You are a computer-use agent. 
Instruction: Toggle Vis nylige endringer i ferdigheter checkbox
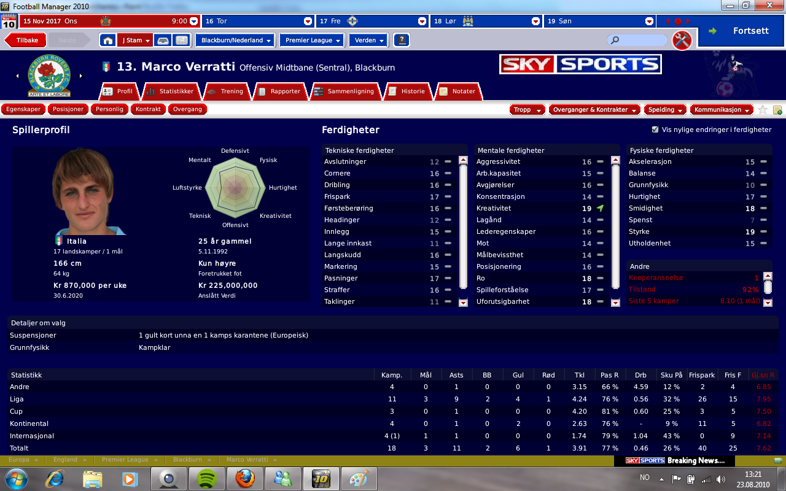(x=655, y=130)
